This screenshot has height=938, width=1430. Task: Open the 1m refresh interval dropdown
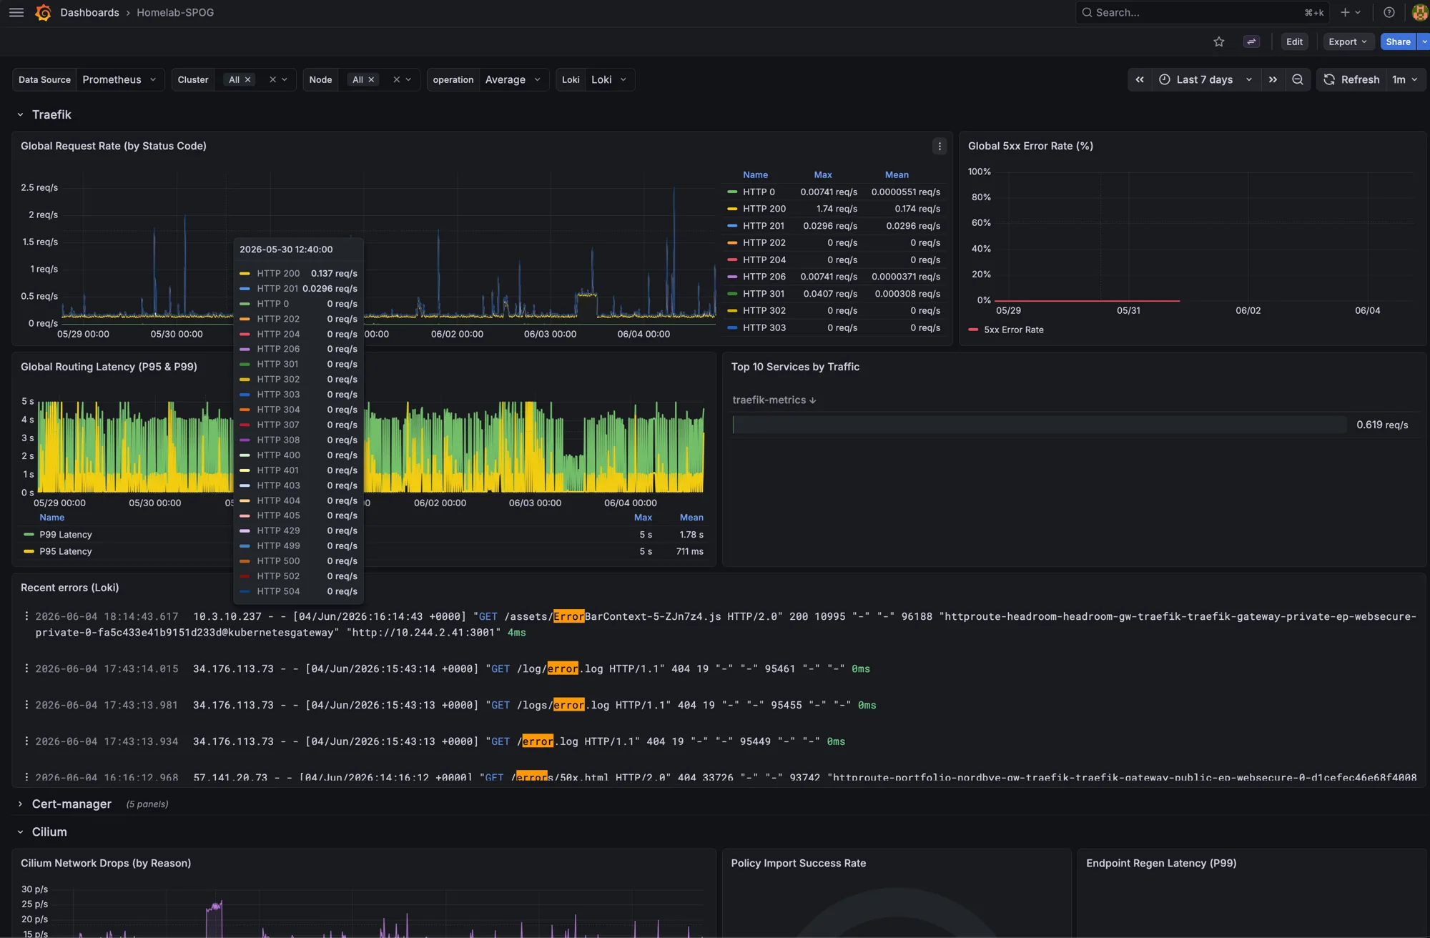pyautogui.click(x=1405, y=79)
